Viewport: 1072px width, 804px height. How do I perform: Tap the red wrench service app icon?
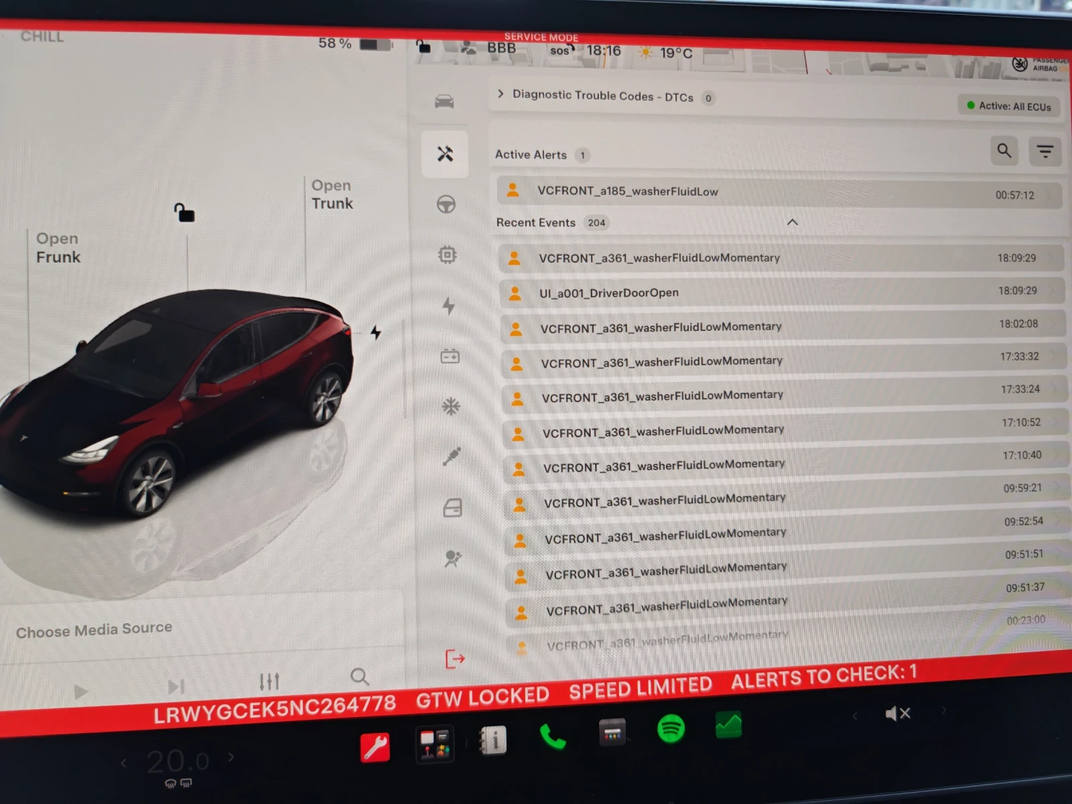pyautogui.click(x=375, y=747)
